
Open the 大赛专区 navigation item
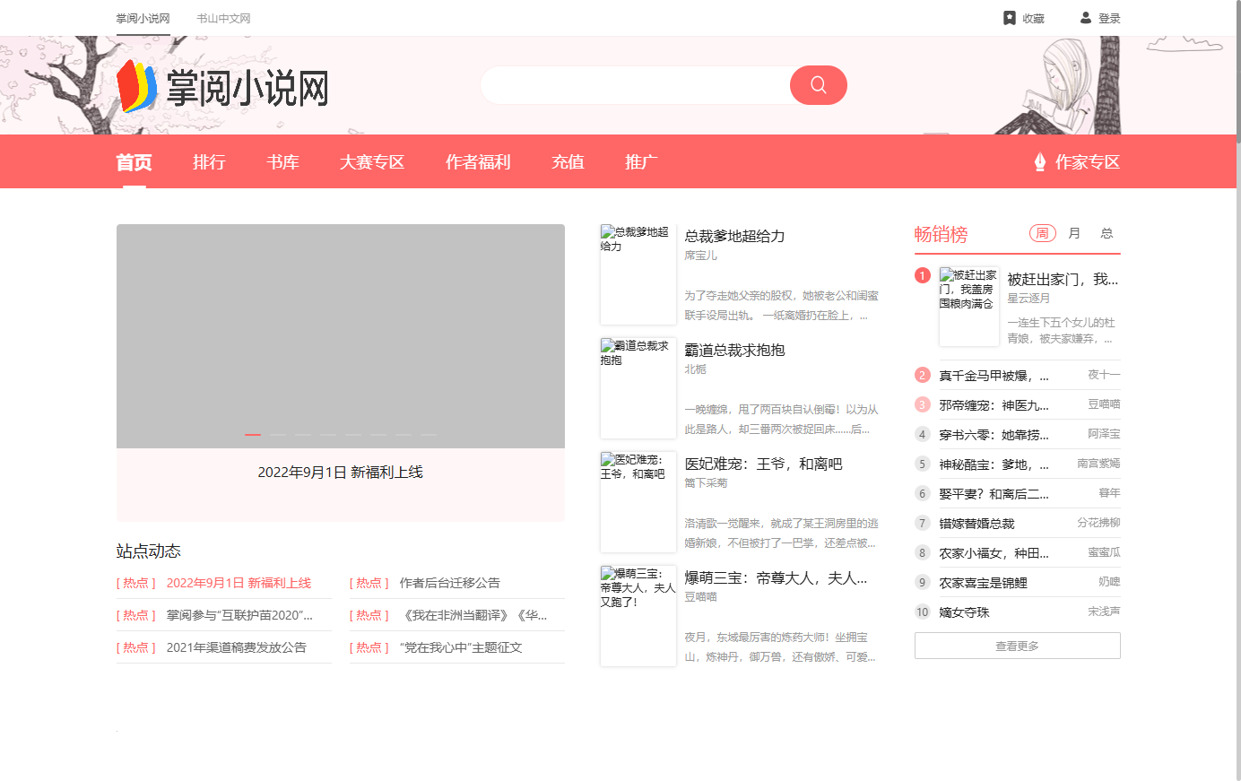(372, 162)
